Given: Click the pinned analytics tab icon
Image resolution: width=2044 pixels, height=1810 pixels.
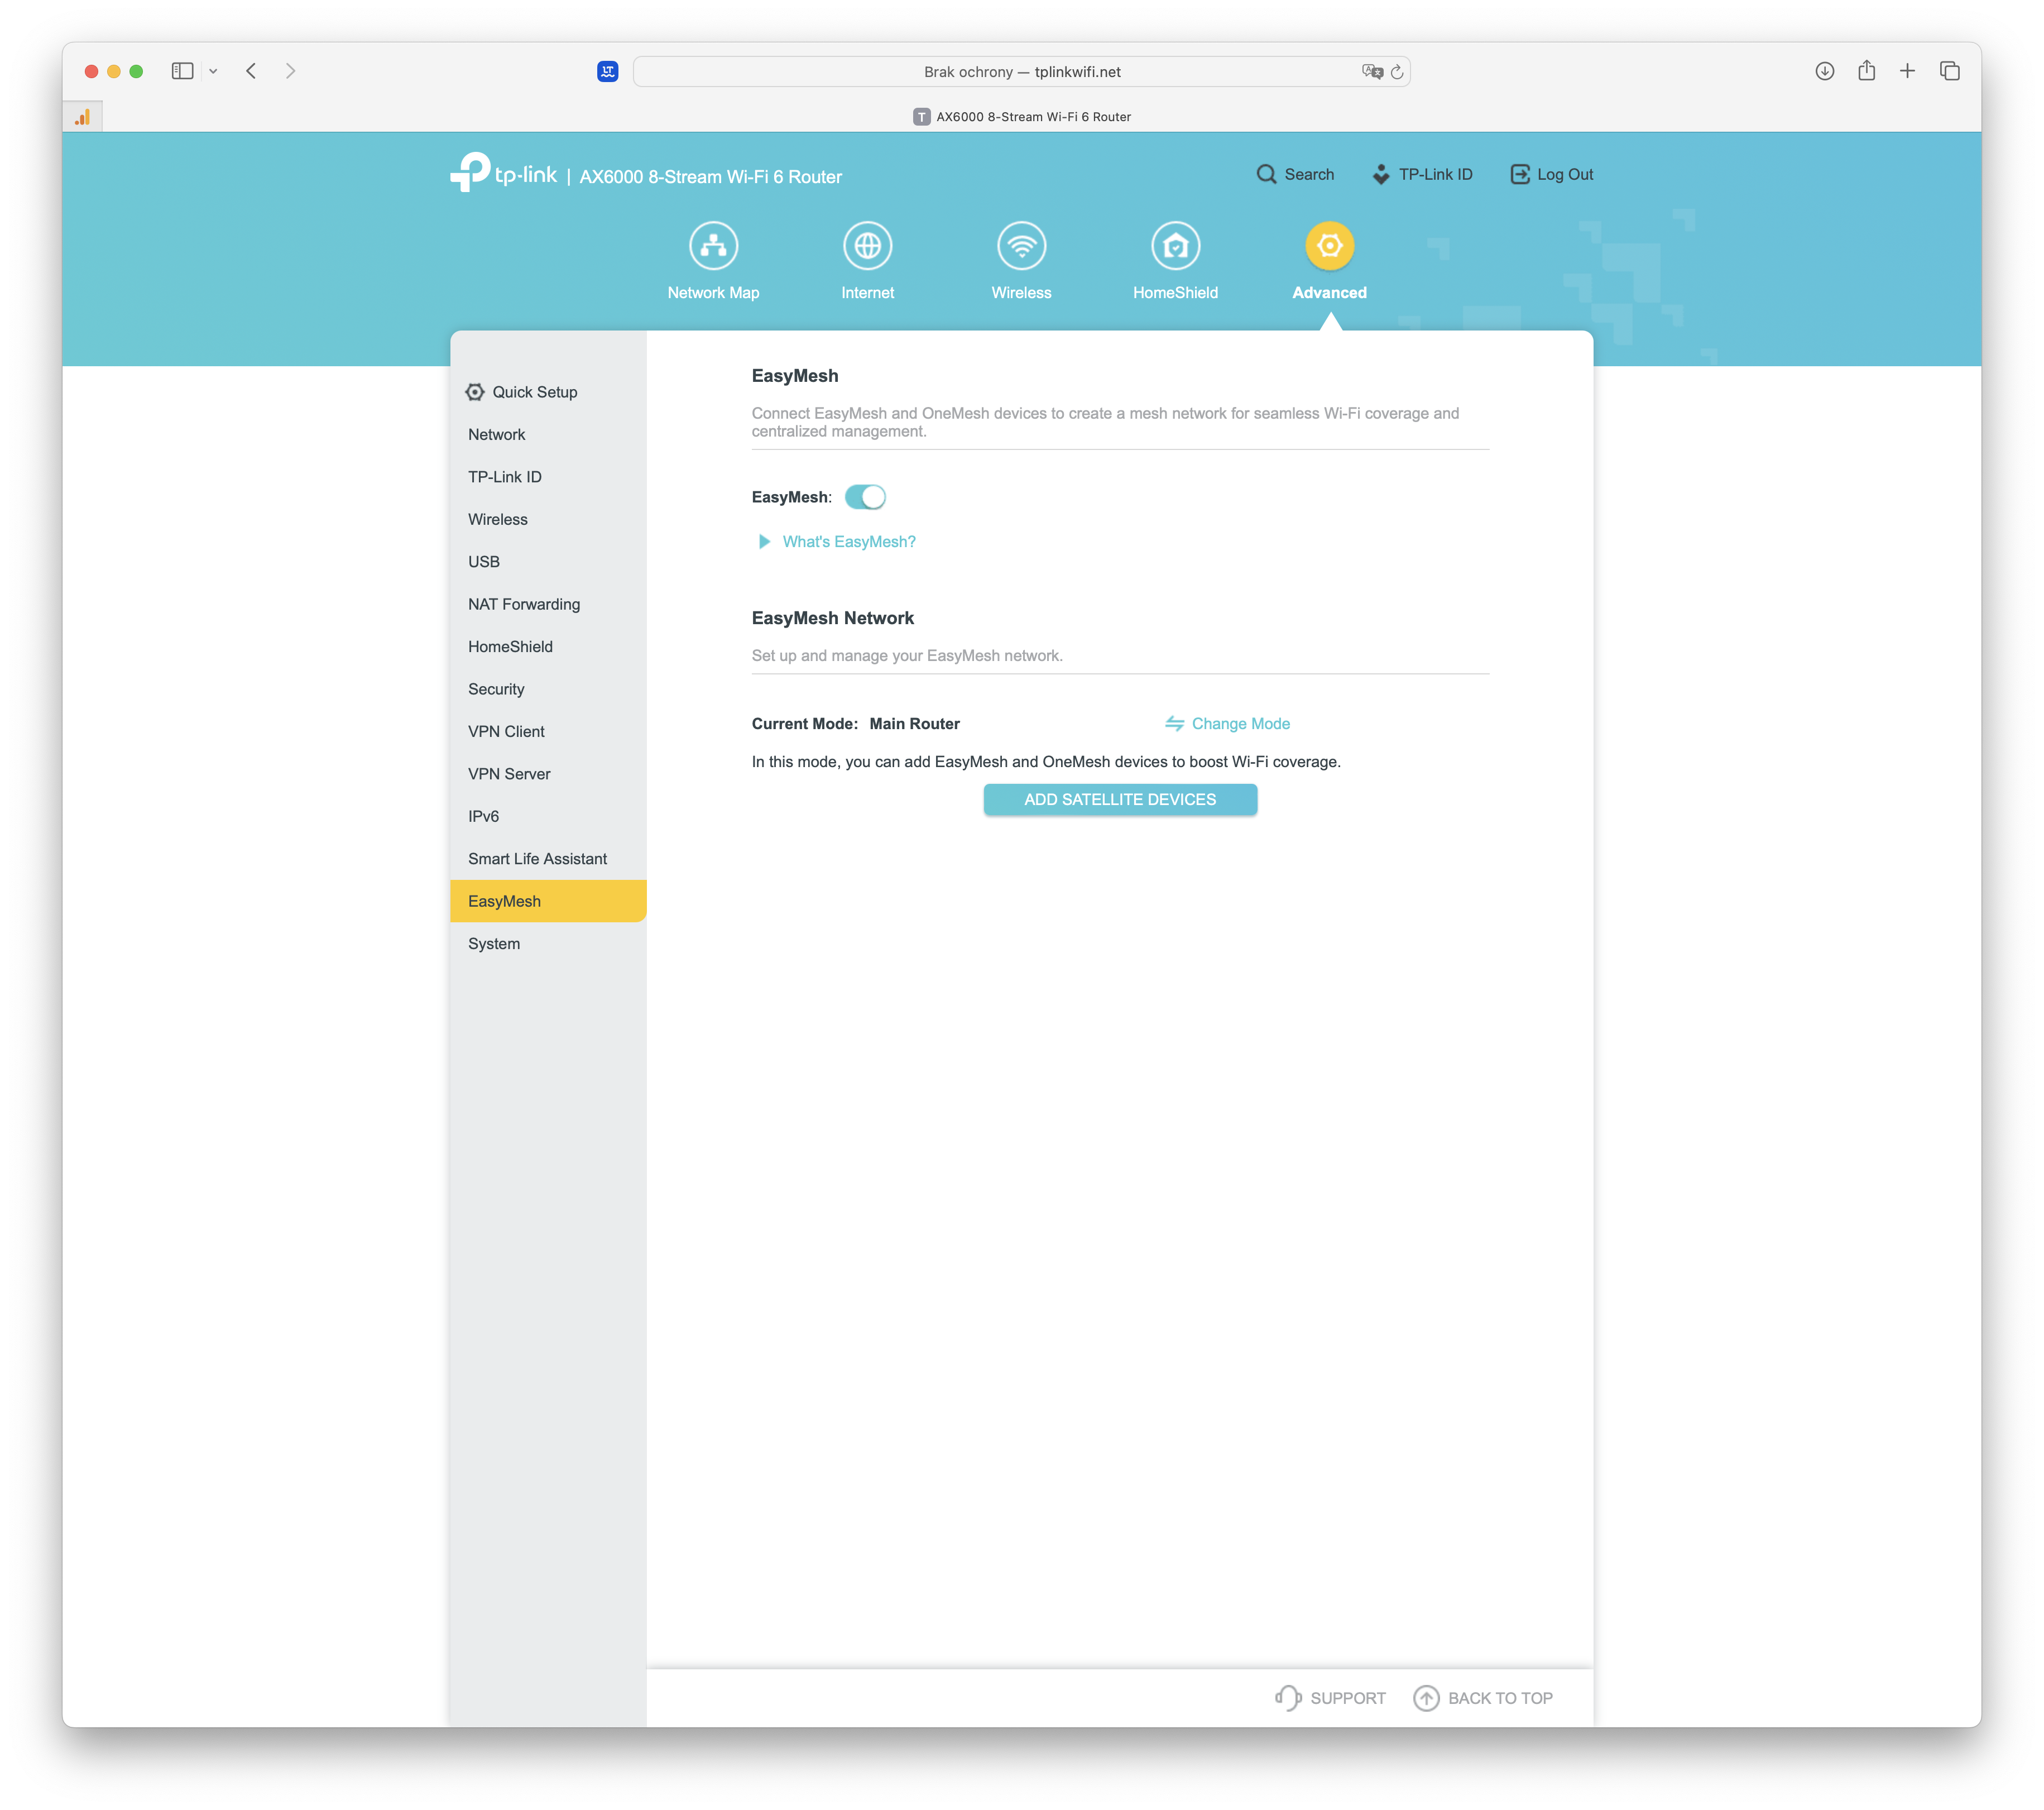Looking at the screenshot, I should coord(83,117).
